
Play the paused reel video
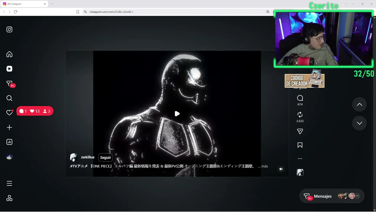pos(177,114)
